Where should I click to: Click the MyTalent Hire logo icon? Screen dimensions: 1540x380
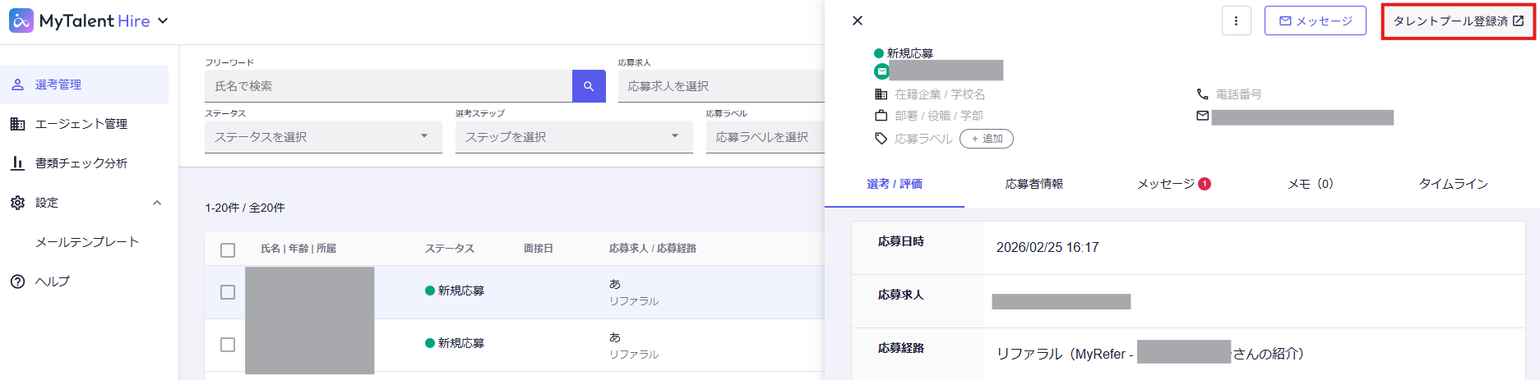(x=21, y=21)
